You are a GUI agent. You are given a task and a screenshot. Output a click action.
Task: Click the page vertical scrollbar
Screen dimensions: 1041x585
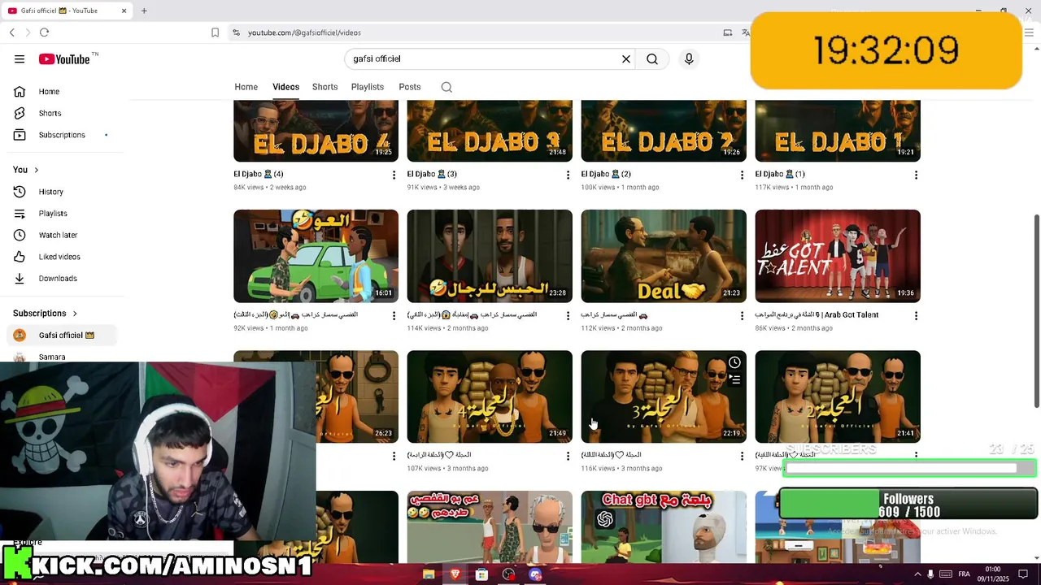[1036, 311]
